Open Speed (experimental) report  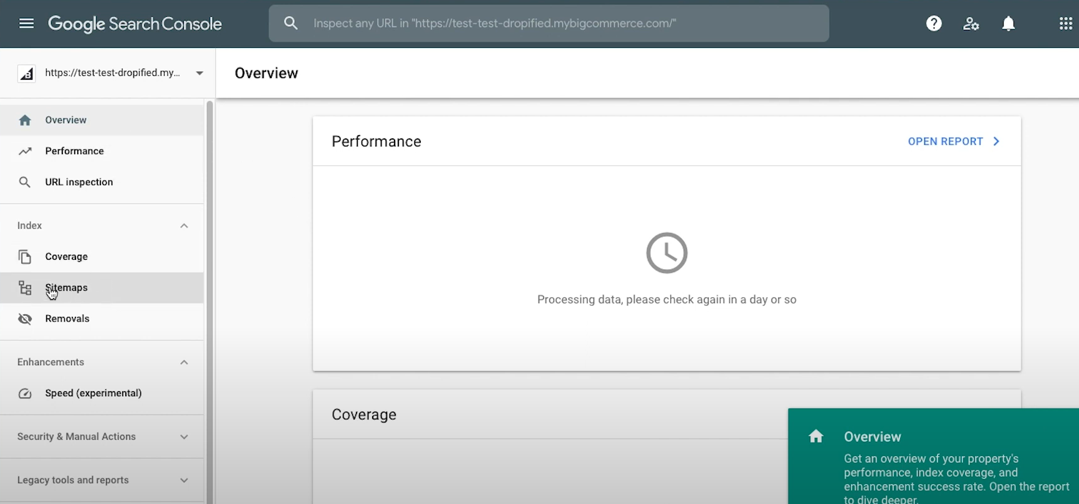102,394
